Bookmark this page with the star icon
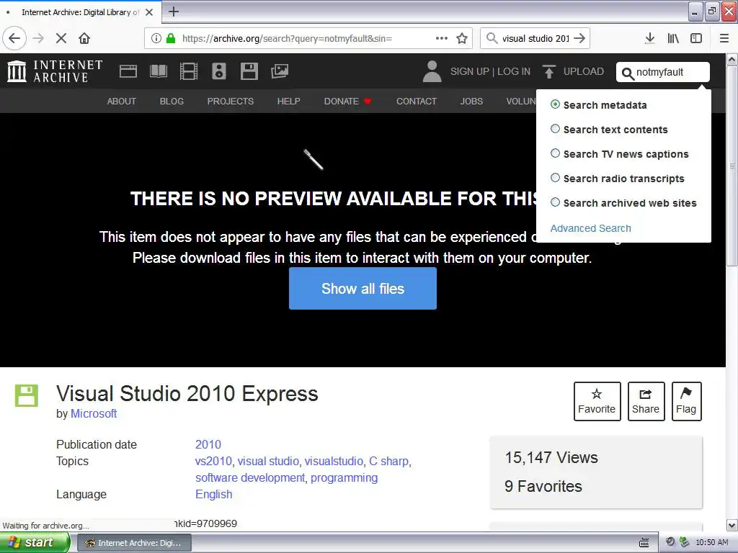Image resolution: width=738 pixels, height=553 pixels. point(462,38)
